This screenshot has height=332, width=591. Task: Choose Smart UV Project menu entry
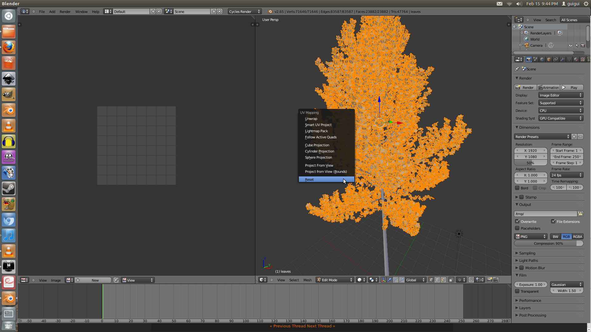click(326, 125)
